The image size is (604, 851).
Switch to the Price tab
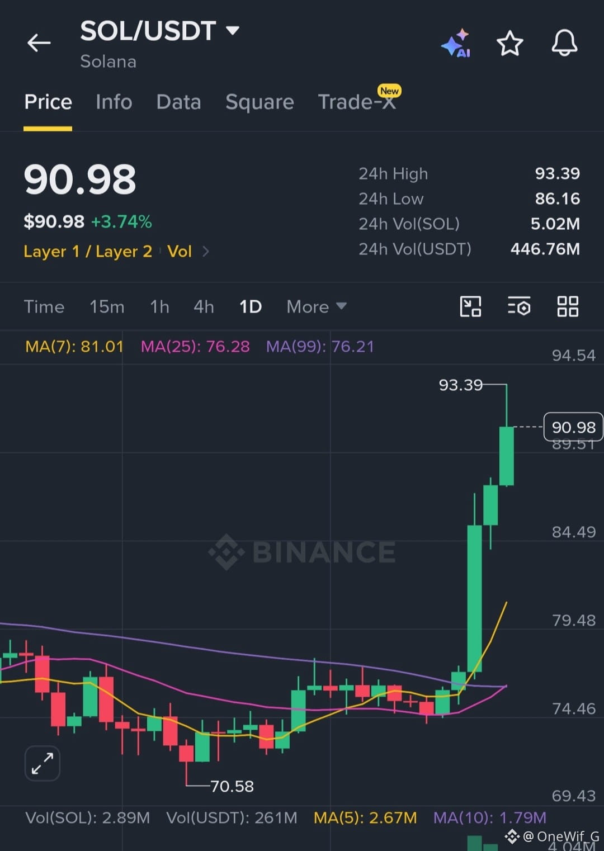(x=48, y=102)
